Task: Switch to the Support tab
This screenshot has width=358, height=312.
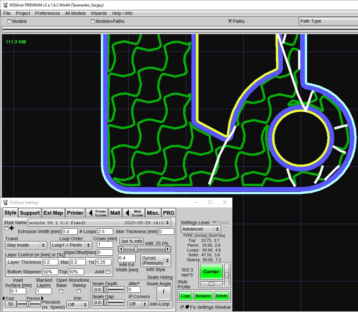Action: pyautogui.click(x=30, y=213)
